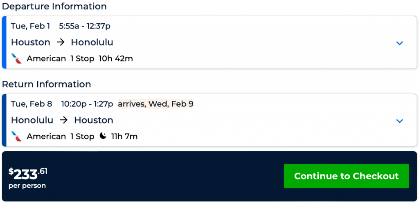Click the 10:20p - 1:27p return time
The image size is (419, 203).
click(x=87, y=104)
